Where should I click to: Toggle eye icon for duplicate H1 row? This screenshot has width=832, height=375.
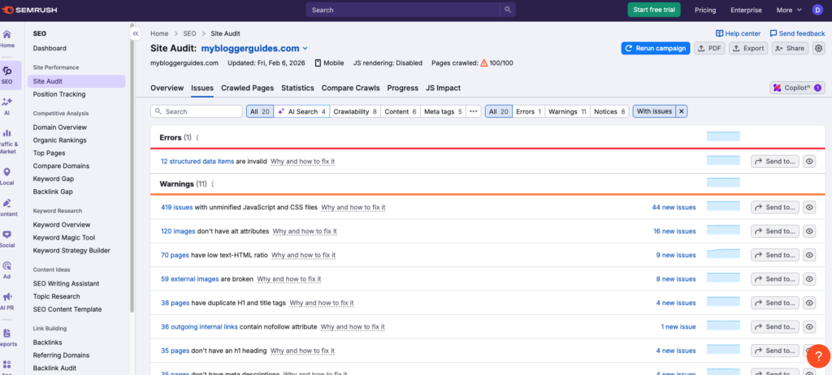[808, 303]
